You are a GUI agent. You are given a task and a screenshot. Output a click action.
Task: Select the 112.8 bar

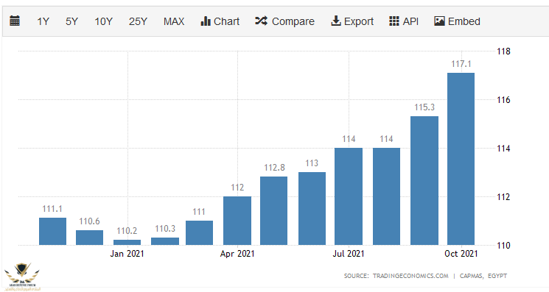[274, 210]
